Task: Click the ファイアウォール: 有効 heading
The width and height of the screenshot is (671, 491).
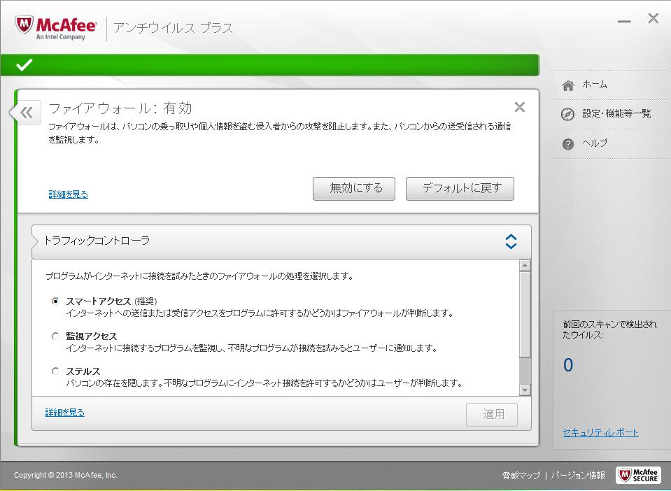Action: (x=120, y=108)
